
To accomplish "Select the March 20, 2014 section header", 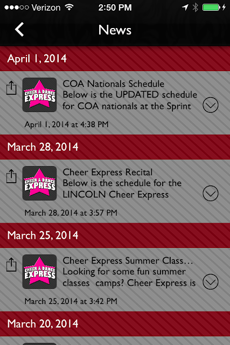I will (115, 324).
